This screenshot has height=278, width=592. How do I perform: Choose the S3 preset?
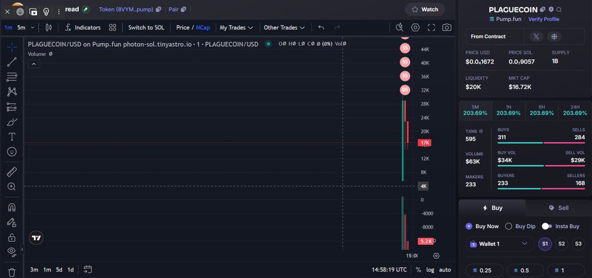pos(578,244)
